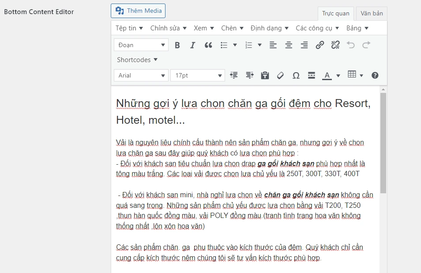Insert or edit link
The image size is (421, 273).
click(320, 45)
